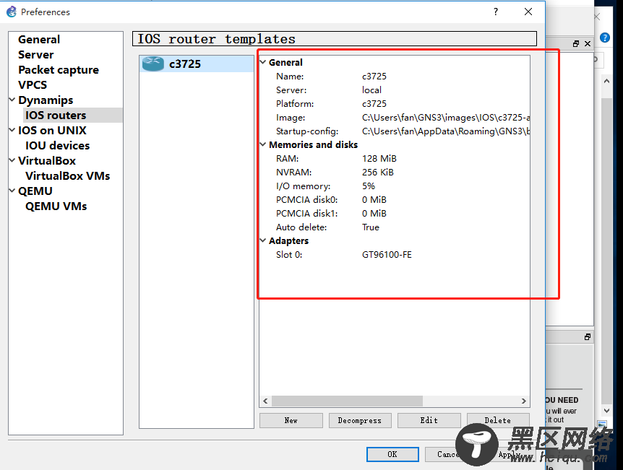Select VirtualBox in the sidebar
This screenshot has width=623, height=470.
pyautogui.click(x=47, y=161)
